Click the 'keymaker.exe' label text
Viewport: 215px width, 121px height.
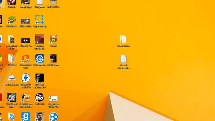[12, 85]
